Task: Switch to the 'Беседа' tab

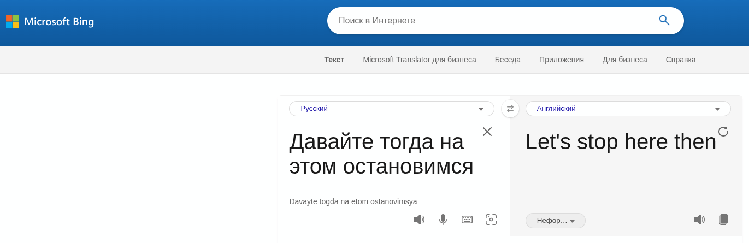Action: click(508, 60)
